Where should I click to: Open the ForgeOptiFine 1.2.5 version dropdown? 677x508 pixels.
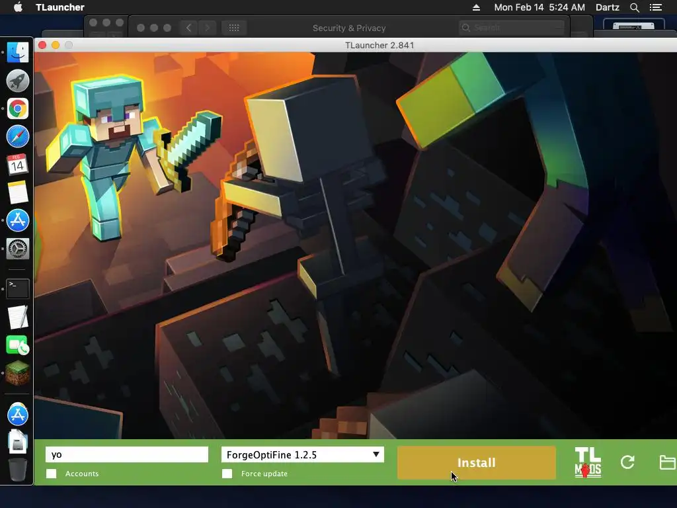coord(302,455)
